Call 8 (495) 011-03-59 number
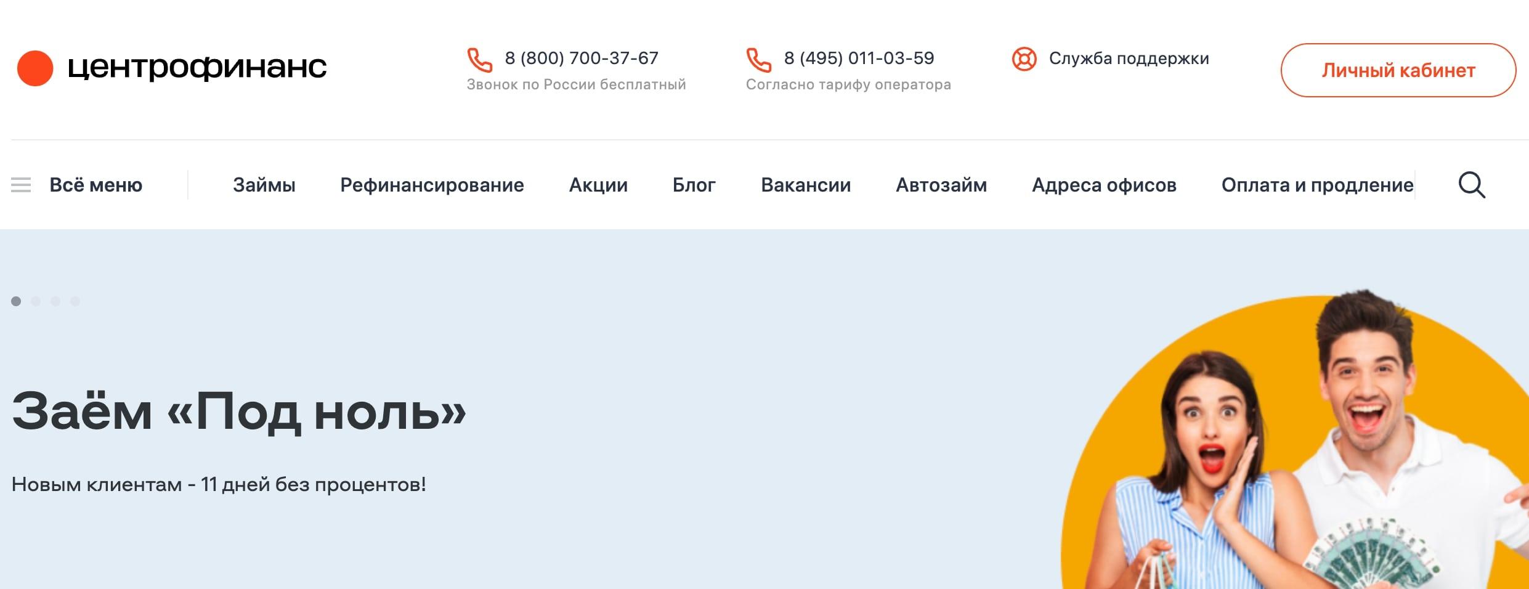This screenshot has width=1529, height=589. point(859,58)
